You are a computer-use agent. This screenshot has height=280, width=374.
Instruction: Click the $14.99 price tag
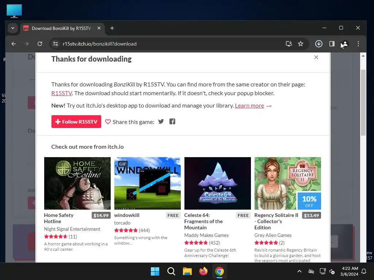pos(101,215)
